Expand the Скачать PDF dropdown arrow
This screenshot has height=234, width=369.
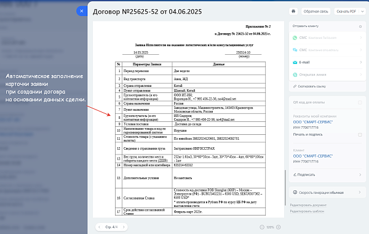click(x=362, y=11)
